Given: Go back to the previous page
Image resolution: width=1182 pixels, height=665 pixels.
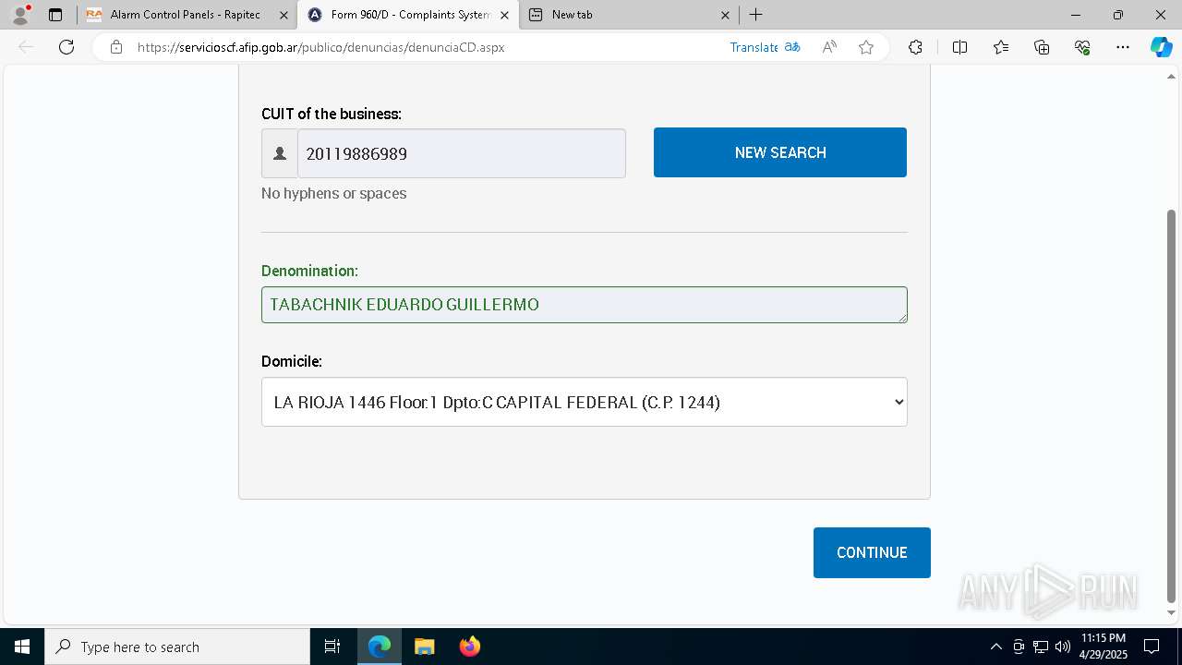Looking at the screenshot, I should 26,47.
